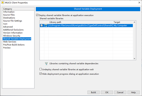Click the Cancel button
Image resolution: width=142 pixels, height=96 pixels.
(120, 92)
